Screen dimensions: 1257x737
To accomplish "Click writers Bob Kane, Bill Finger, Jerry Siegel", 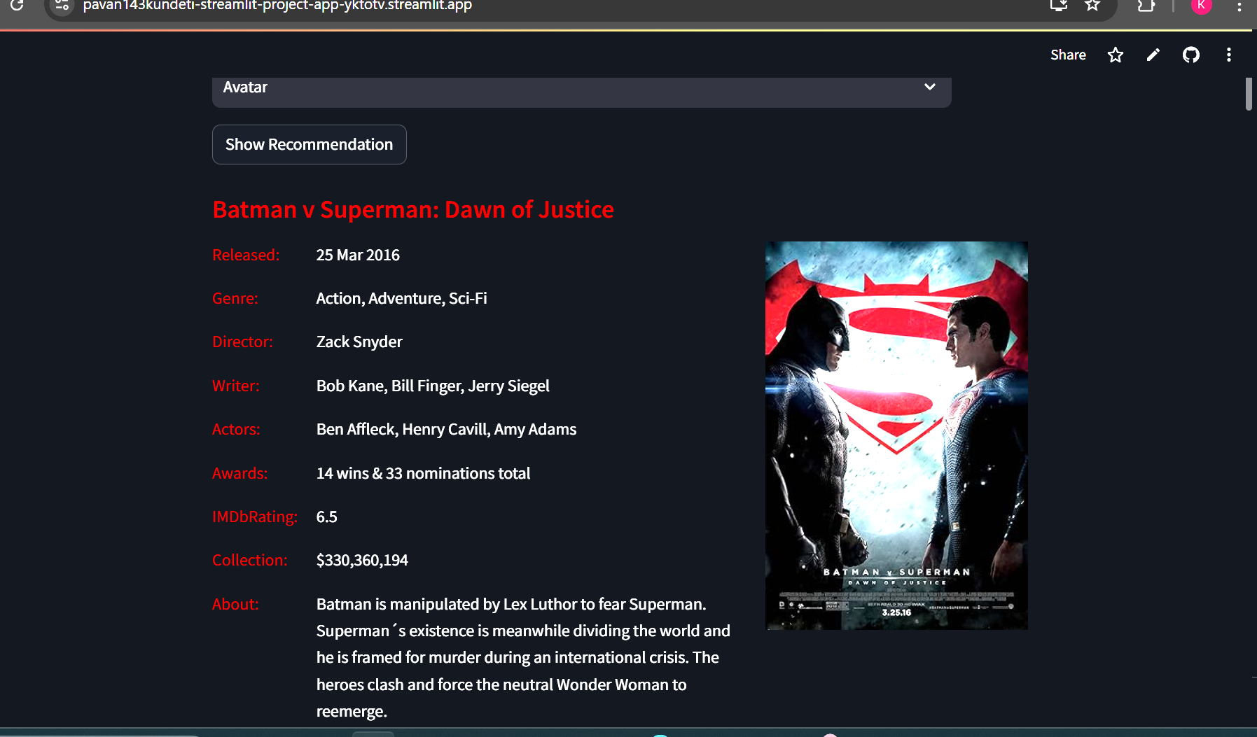I will click(433, 386).
